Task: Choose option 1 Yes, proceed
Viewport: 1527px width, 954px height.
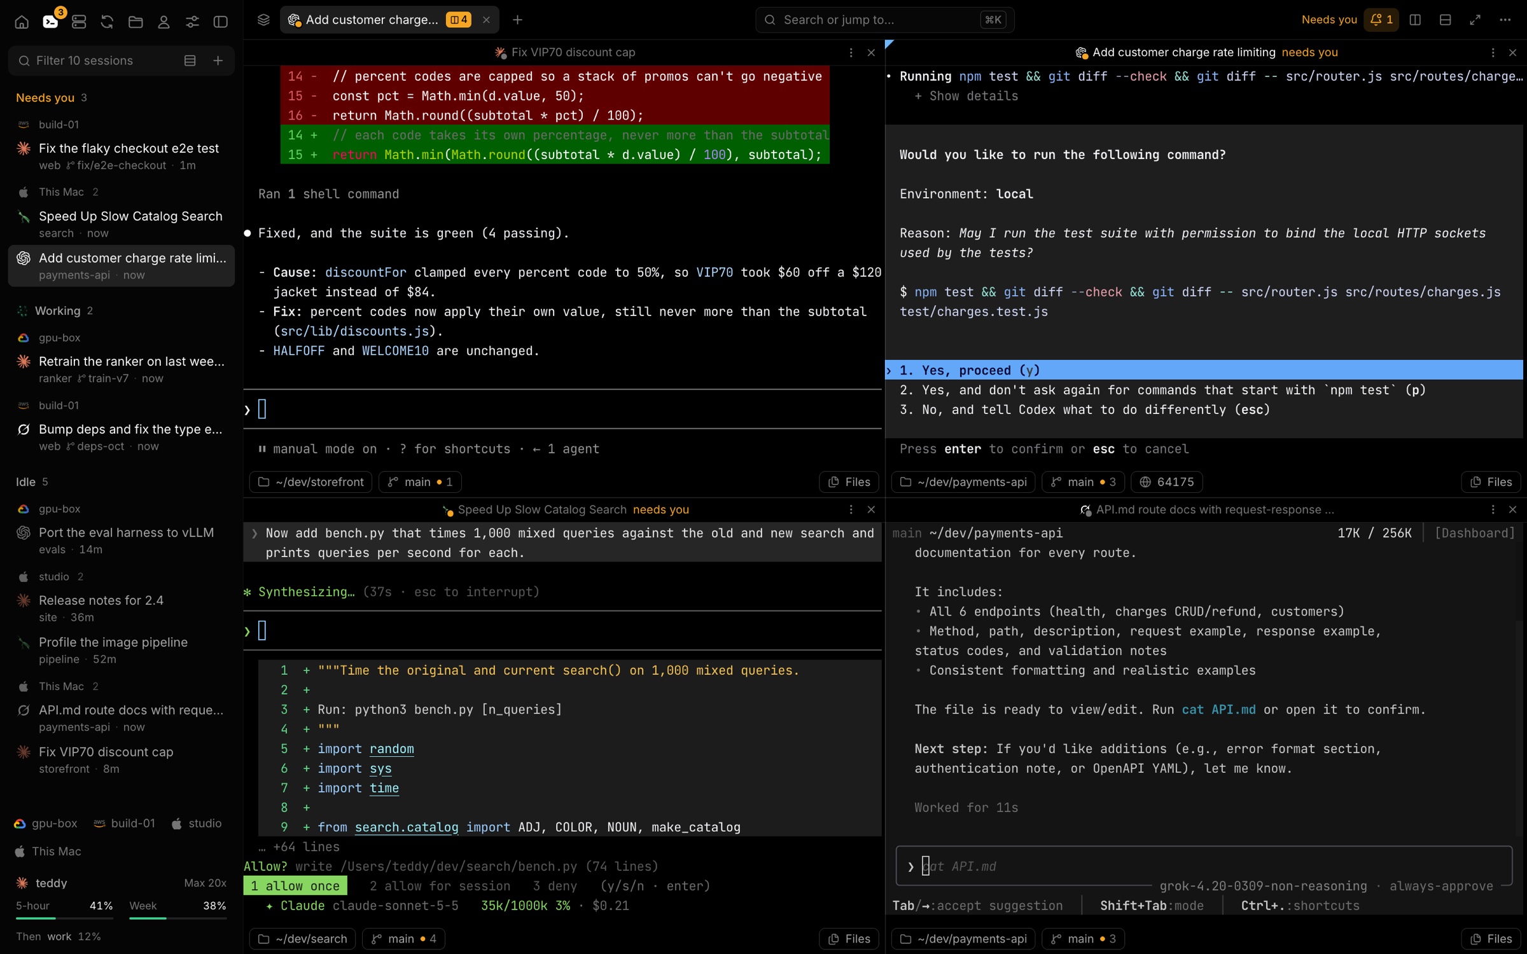Action: pos(1204,370)
